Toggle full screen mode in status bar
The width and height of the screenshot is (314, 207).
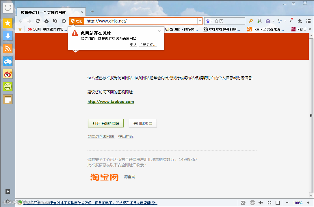coord(270,203)
